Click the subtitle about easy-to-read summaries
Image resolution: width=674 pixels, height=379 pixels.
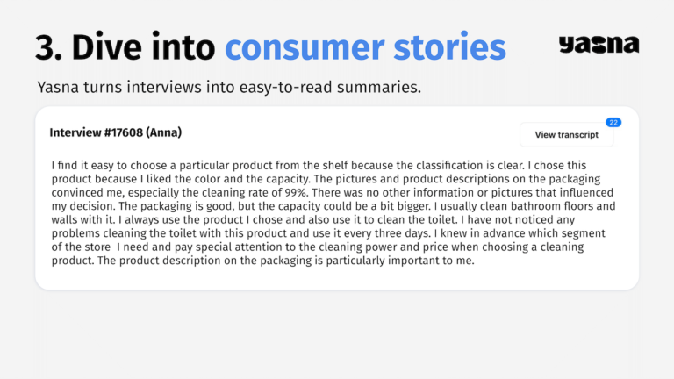(x=235, y=88)
